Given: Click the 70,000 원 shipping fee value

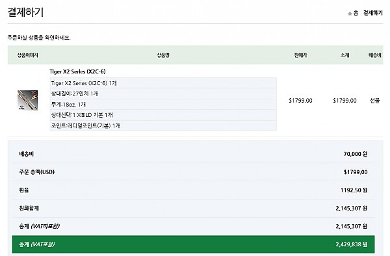Looking at the screenshot, I should 356,154.
